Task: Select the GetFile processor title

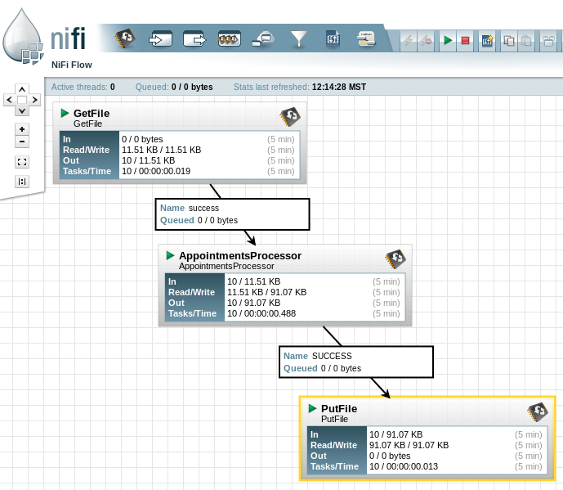Action: pos(92,113)
